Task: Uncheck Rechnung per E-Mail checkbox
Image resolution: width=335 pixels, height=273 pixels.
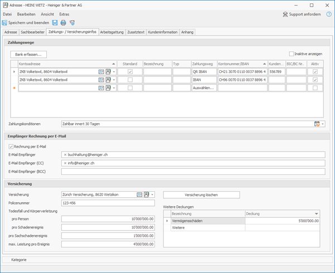Action: [11, 147]
